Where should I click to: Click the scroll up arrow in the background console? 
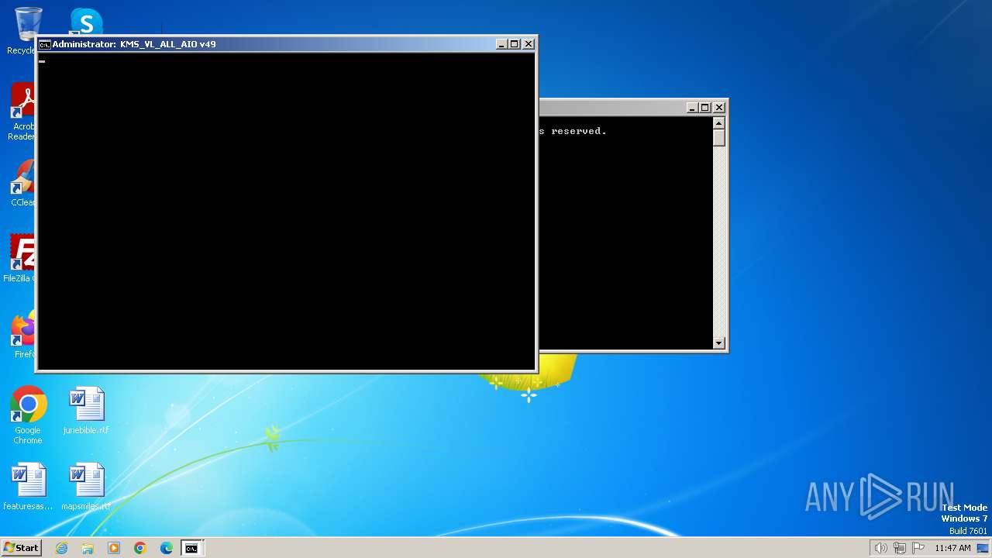pos(718,122)
